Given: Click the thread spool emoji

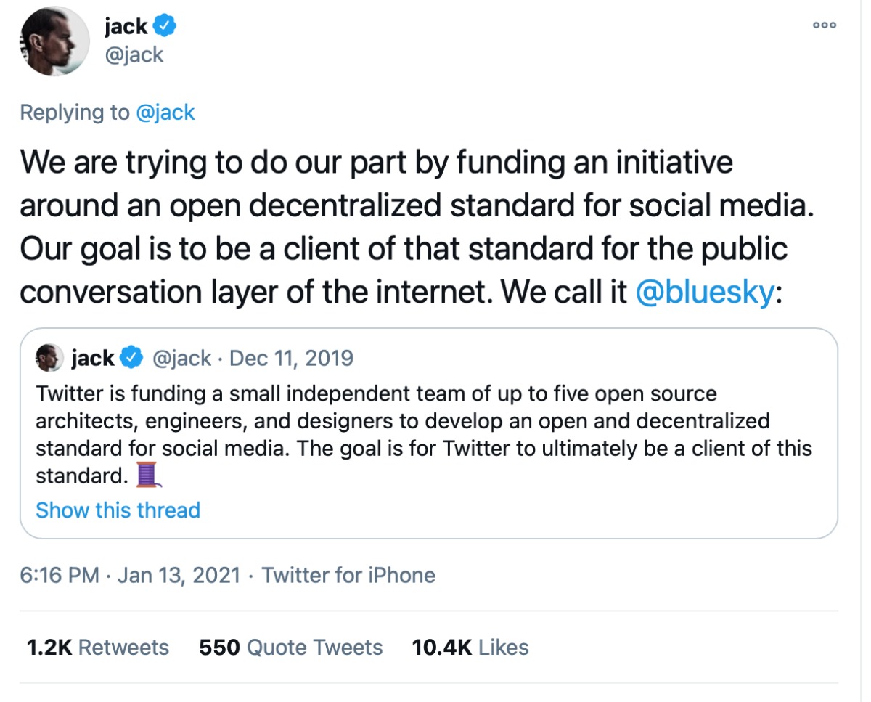Looking at the screenshot, I should 147,476.
